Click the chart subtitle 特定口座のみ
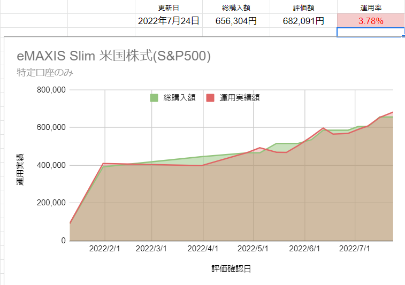Image resolution: width=405 pixels, height=285 pixels. pyautogui.click(x=45, y=73)
